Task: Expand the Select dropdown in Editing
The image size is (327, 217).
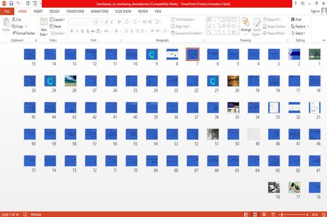Action: tap(298, 33)
